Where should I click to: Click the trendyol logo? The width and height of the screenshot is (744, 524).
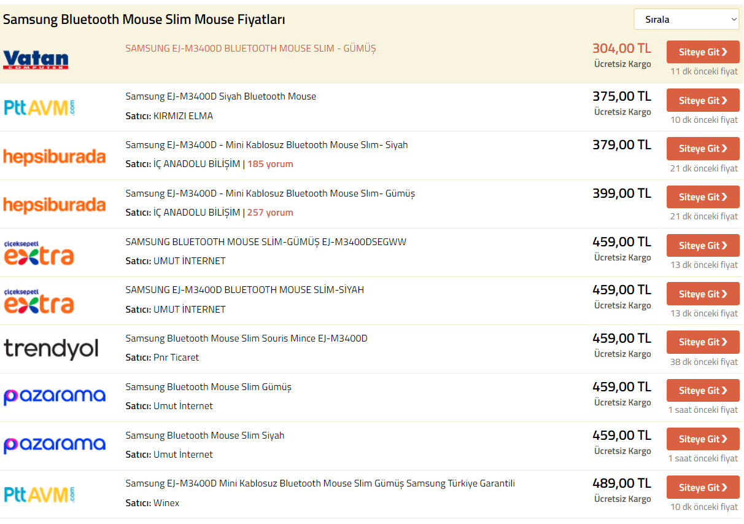tap(52, 349)
